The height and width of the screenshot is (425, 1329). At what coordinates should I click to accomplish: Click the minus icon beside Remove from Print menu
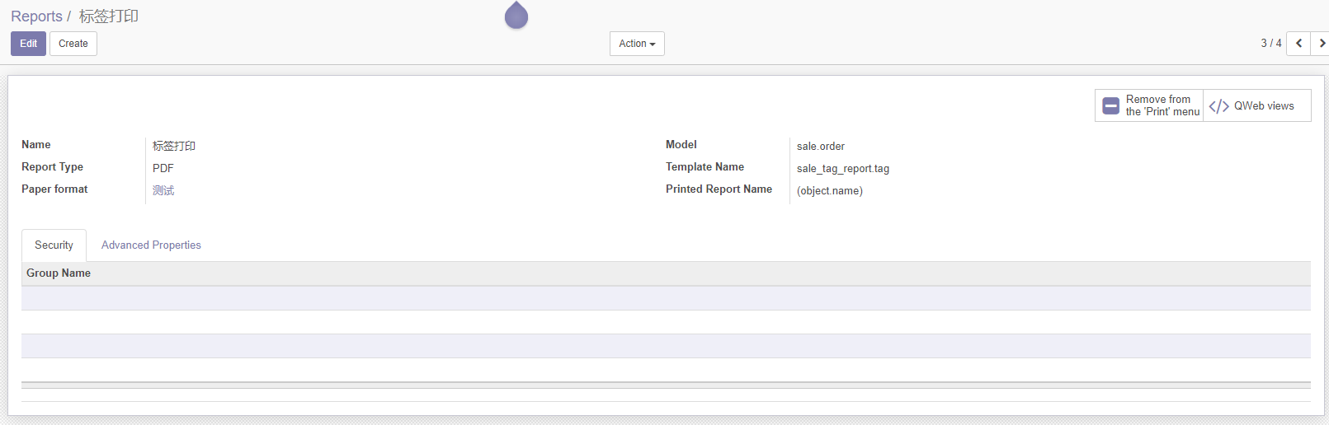1111,106
